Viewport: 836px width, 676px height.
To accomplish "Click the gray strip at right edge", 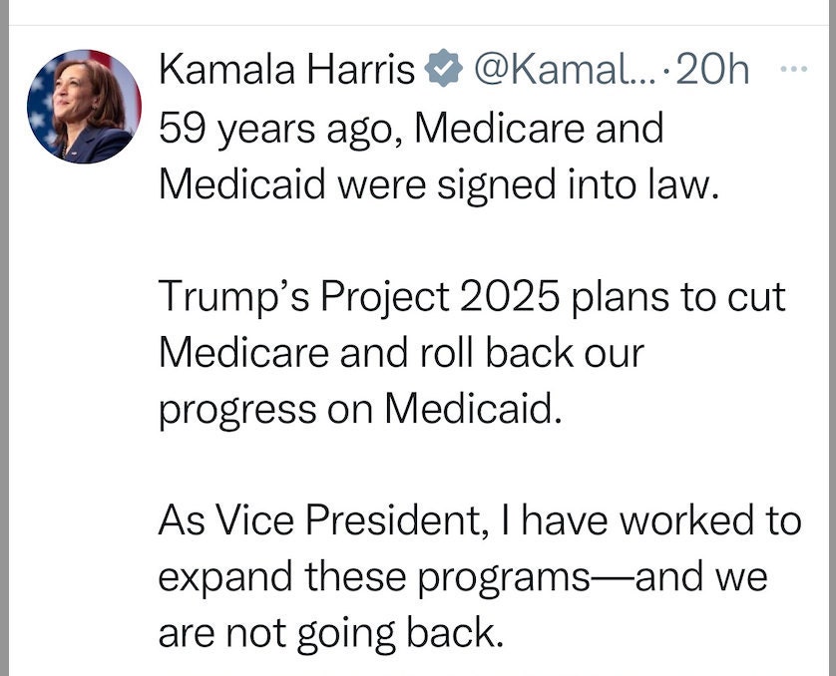I will [832, 338].
